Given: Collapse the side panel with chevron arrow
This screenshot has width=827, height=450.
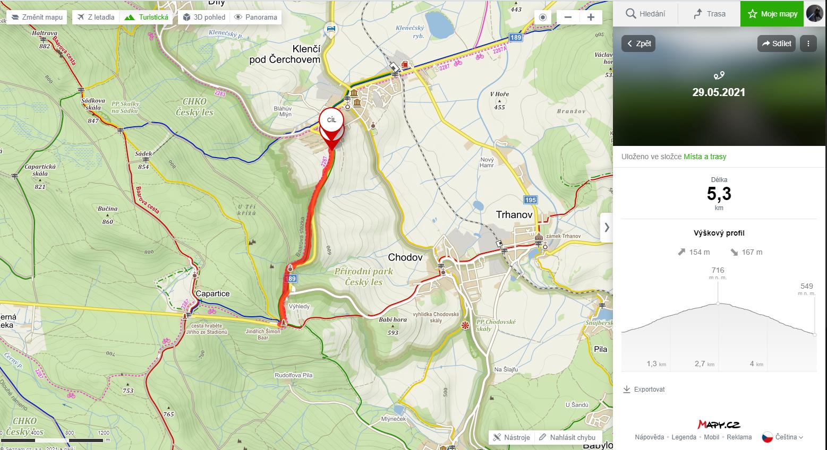Looking at the screenshot, I should tap(607, 228).
